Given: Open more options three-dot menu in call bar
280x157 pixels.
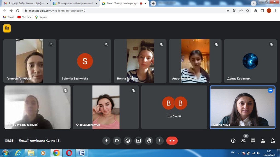Looking at the screenshot, I should tap(160, 141).
